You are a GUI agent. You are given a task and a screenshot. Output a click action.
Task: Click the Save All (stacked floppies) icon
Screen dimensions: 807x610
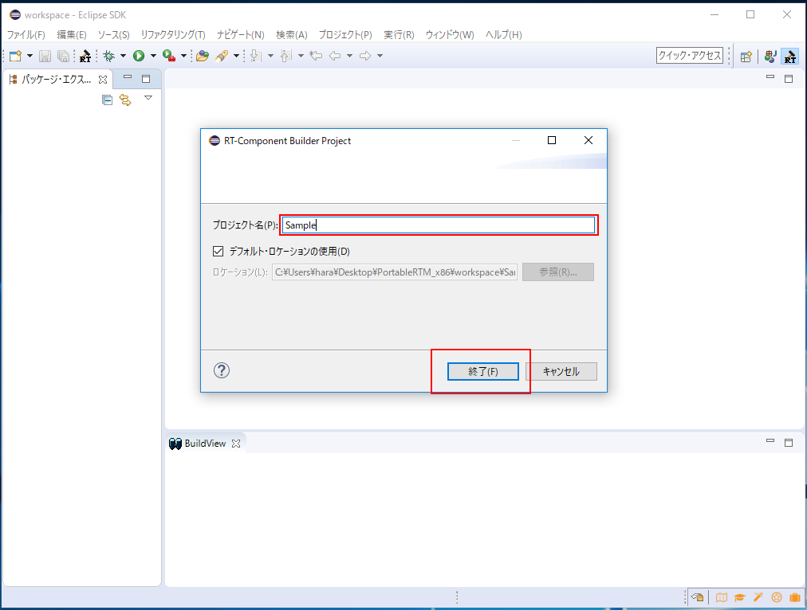63,56
